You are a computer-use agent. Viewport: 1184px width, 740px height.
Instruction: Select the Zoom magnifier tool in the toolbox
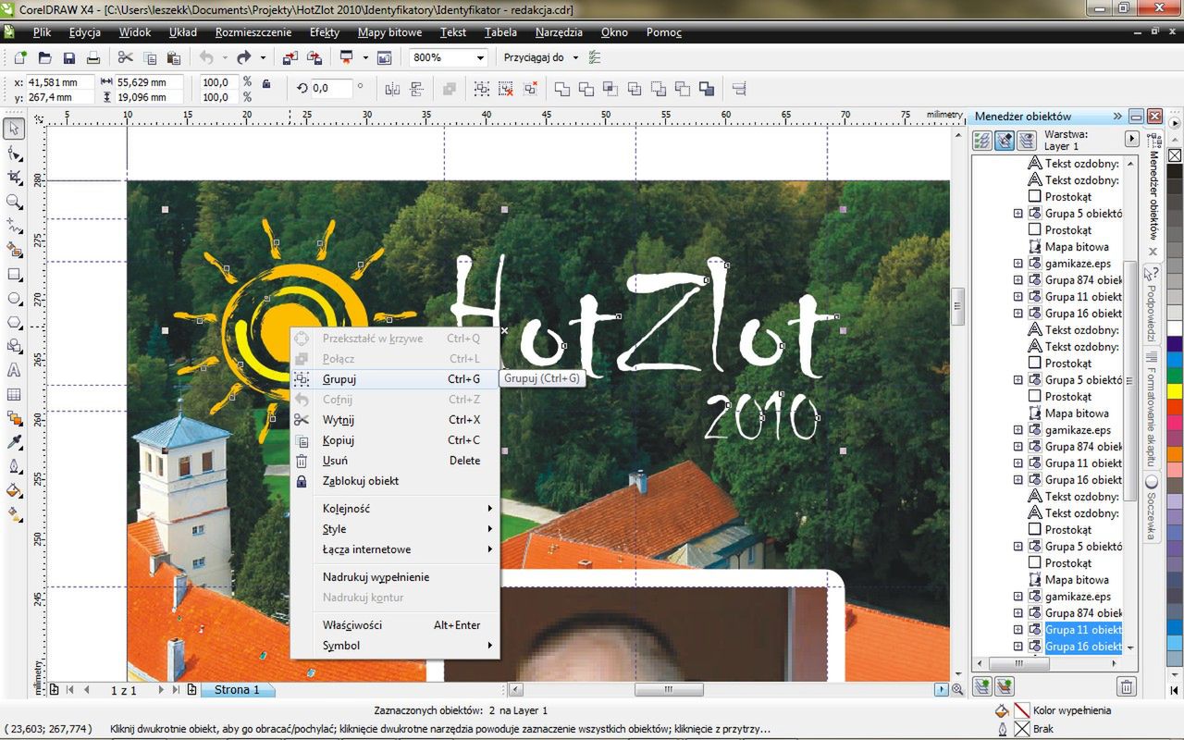(14, 202)
